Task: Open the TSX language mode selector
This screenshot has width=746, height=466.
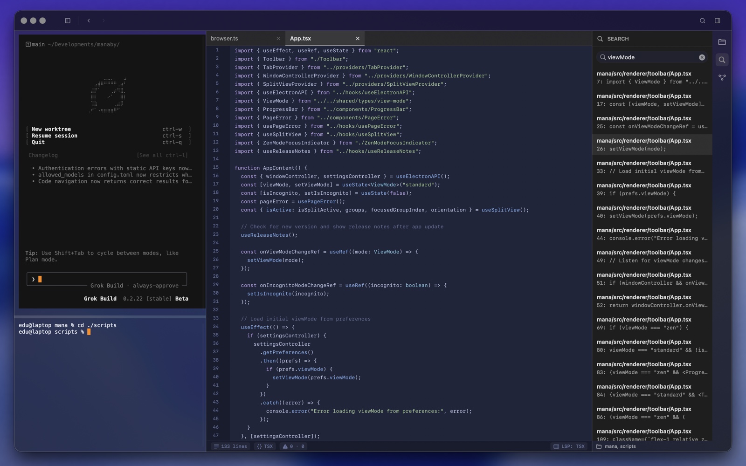Action: [x=265, y=446]
